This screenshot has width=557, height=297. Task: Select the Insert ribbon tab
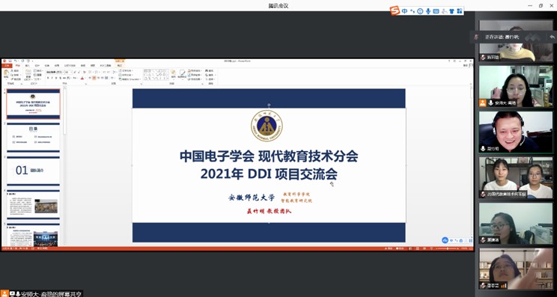click(27, 66)
